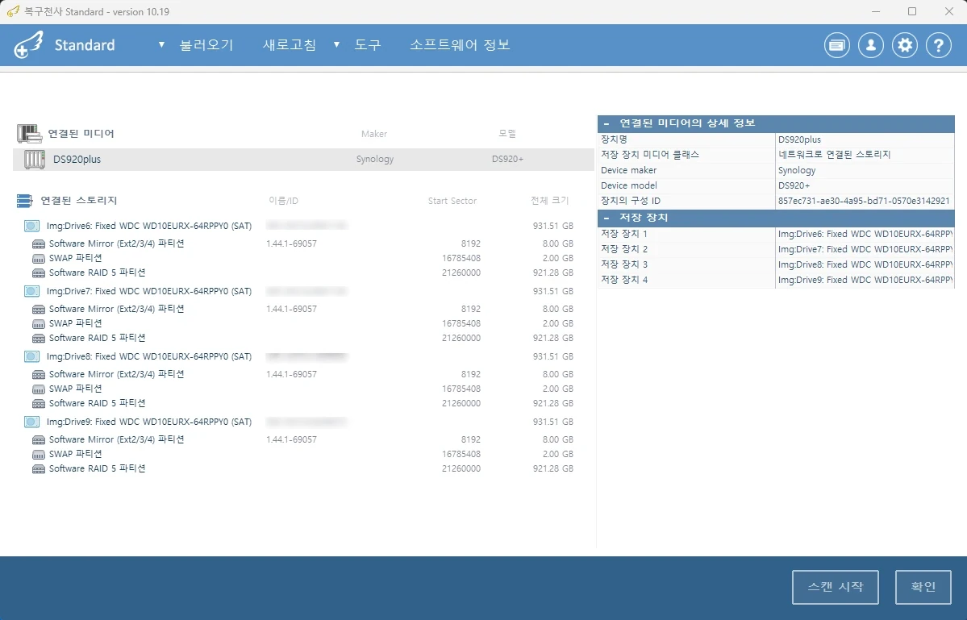This screenshot has width=967, height=620.
Task: Select Drive8 SWAP 파티션 label
Action: point(75,389)
